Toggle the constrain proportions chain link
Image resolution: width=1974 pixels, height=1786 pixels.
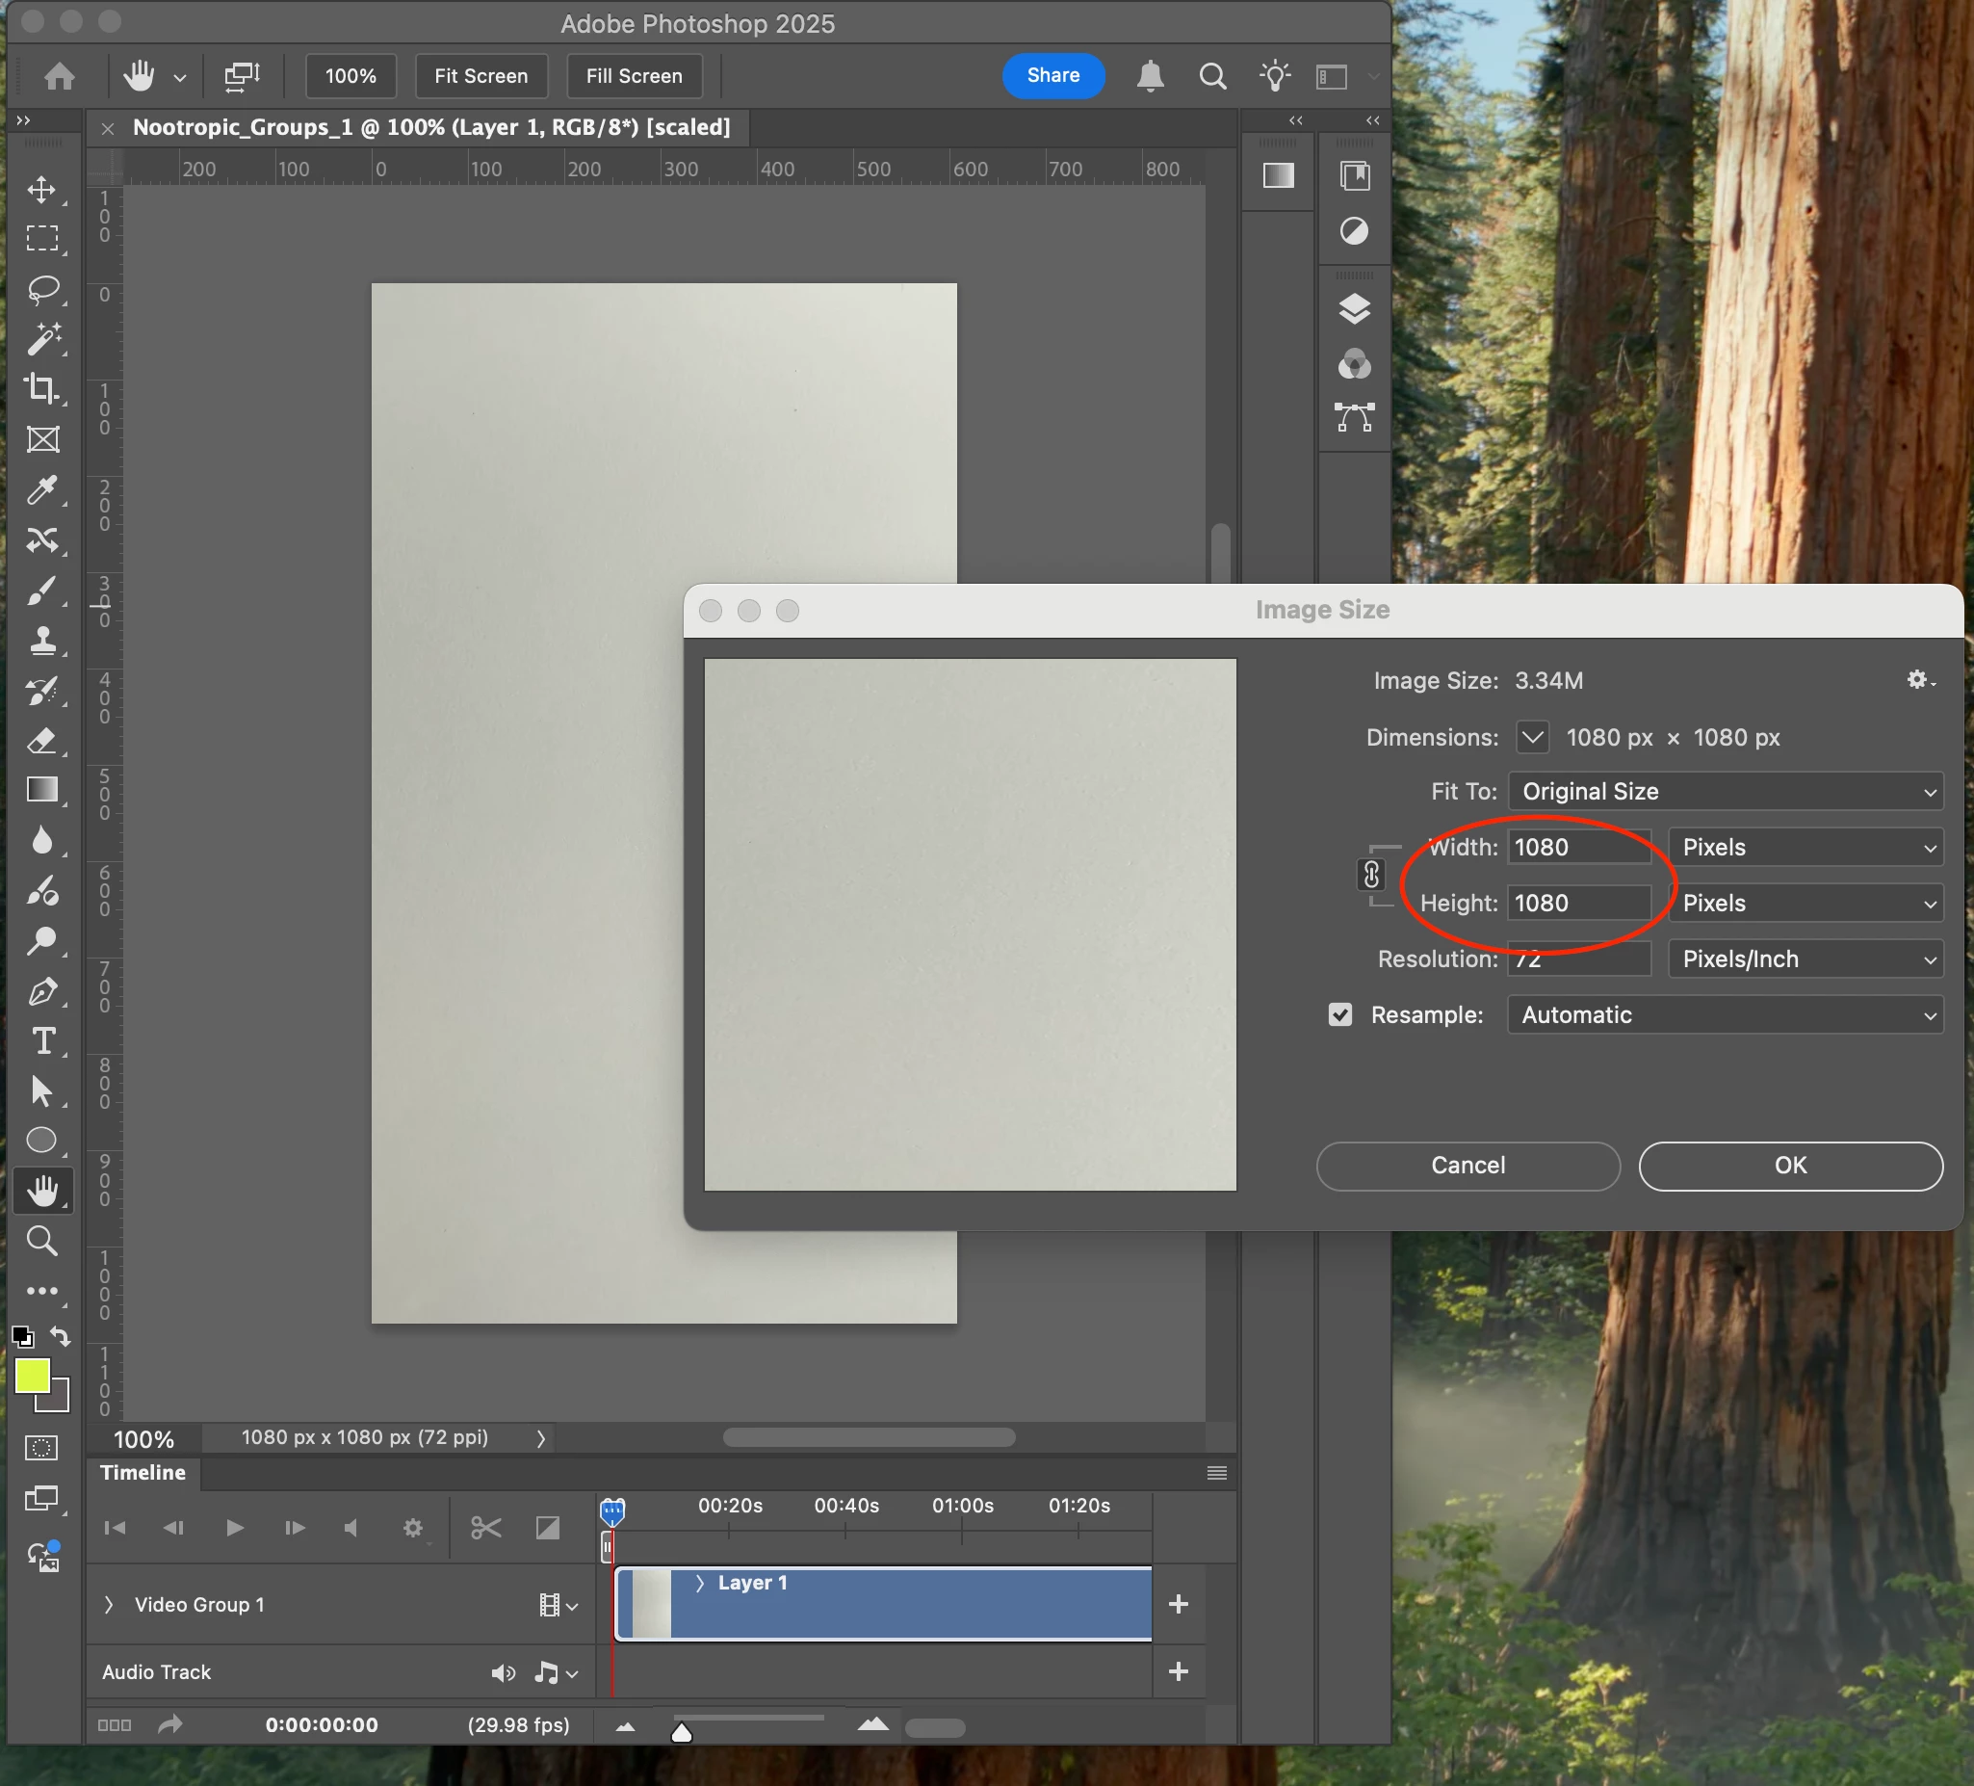(1371, 874)
